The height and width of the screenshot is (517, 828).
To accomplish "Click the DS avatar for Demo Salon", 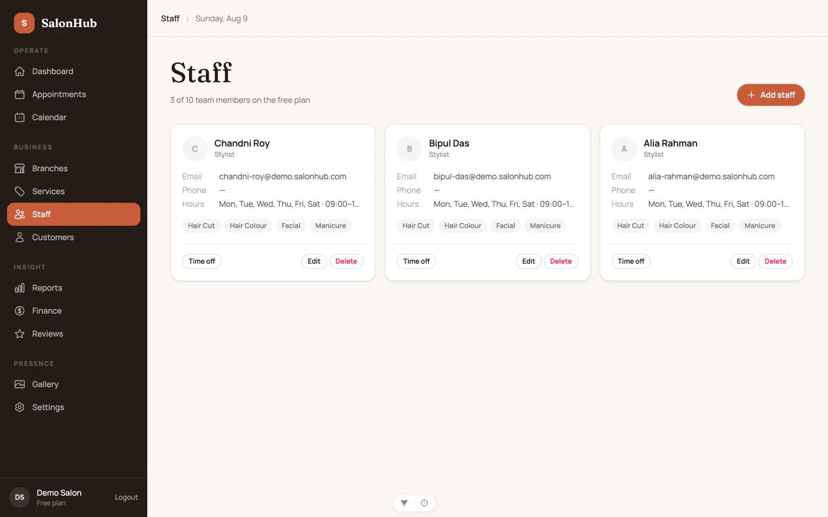I will pyautogui.click(x=20, y=497).
